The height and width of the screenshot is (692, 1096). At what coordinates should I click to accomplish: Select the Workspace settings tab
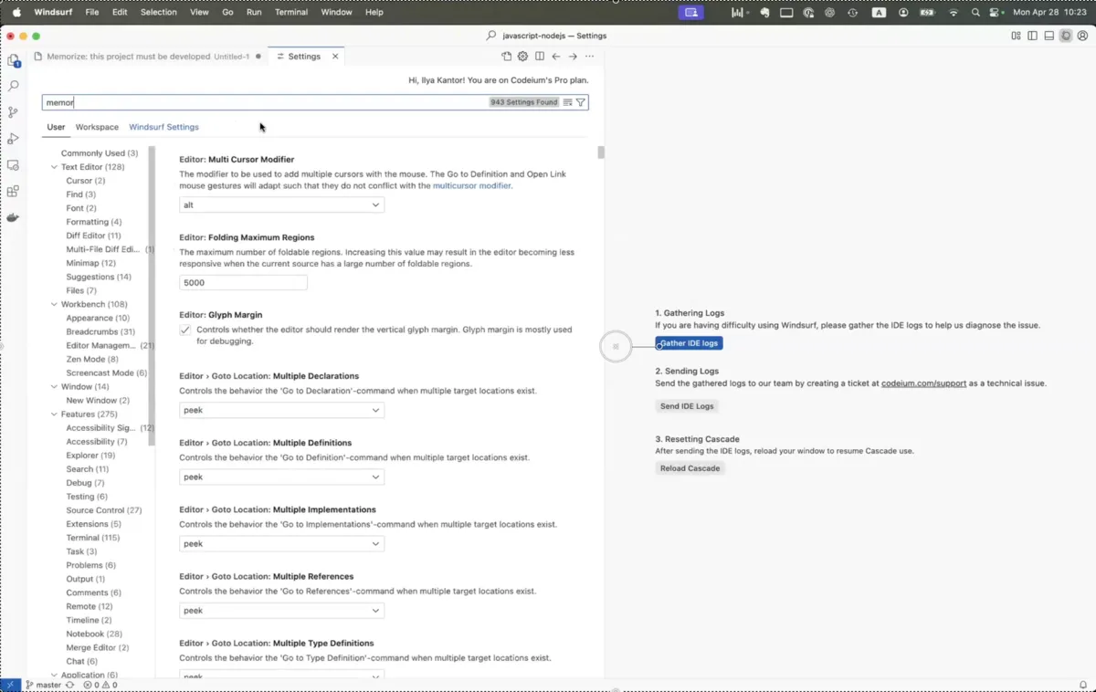[97, 127]
